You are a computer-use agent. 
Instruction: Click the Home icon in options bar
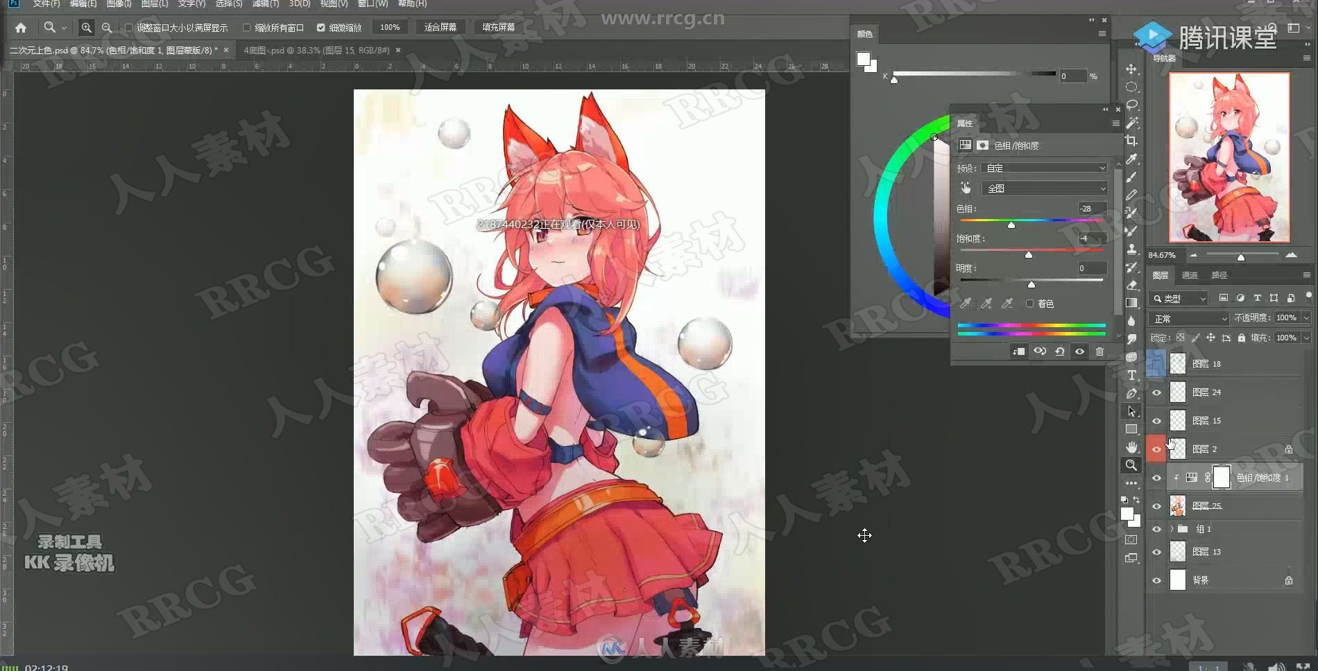21,28
